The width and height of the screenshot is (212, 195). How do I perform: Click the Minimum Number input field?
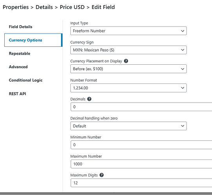point(141,145)
